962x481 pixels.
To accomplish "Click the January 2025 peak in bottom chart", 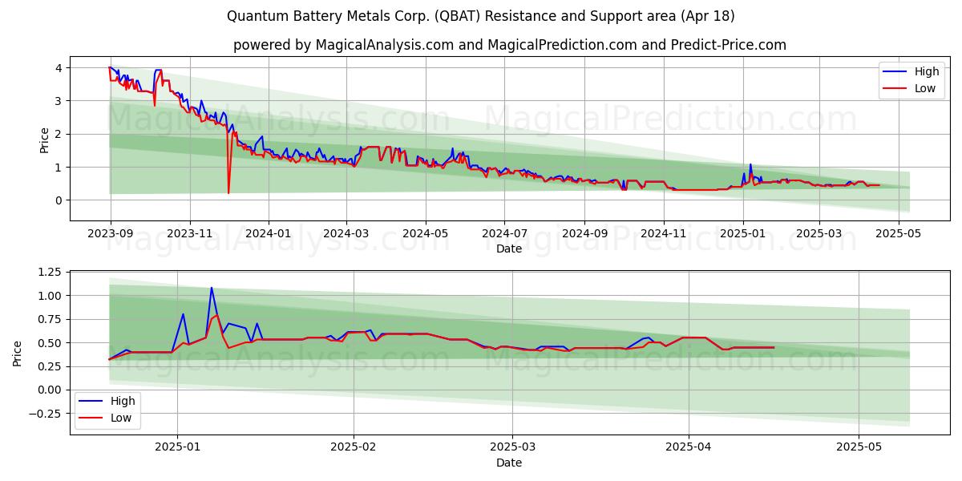I will click(212, 288).
